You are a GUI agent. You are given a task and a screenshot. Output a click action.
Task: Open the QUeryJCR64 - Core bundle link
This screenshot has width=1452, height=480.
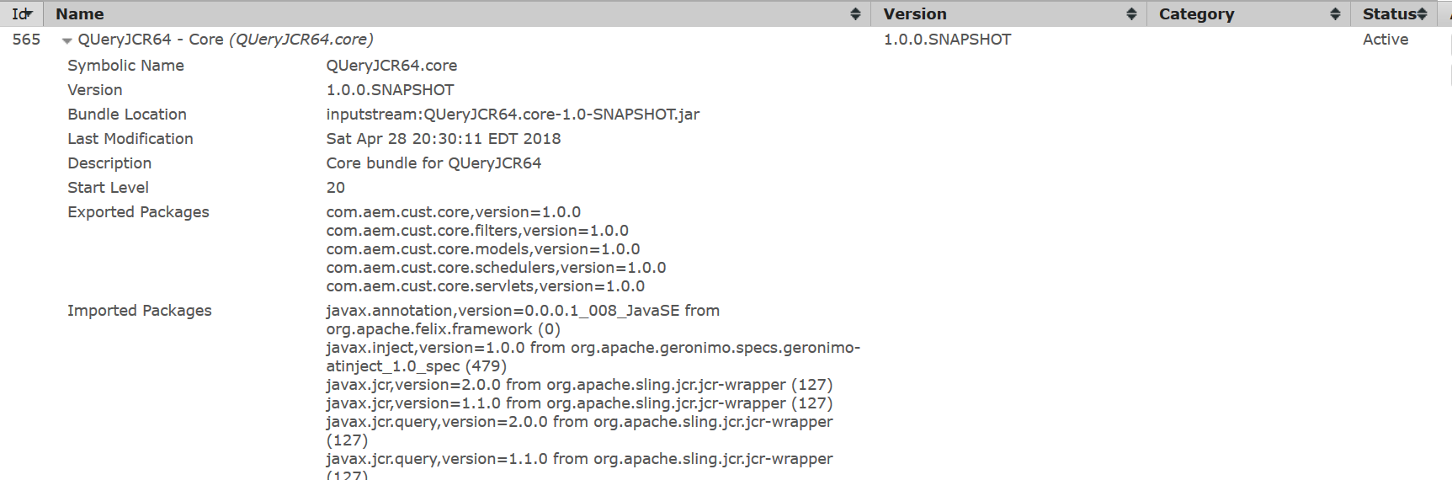[x=150, y=40]
